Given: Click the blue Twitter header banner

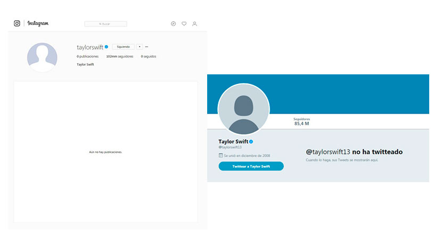Looking at the screenshot, I should tap(318, 94).
